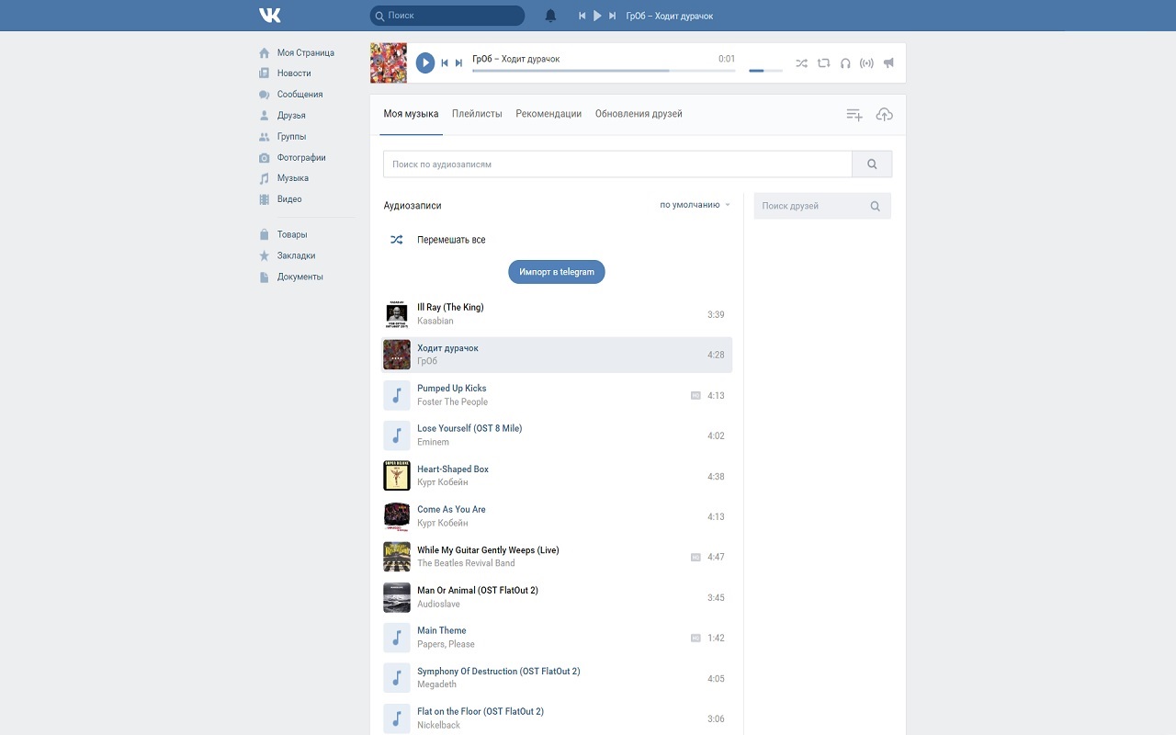The height and width of the screenshot is (735, 1176).
Task: Click the Музыка note icon in sidebar
Action: [265, 178]
